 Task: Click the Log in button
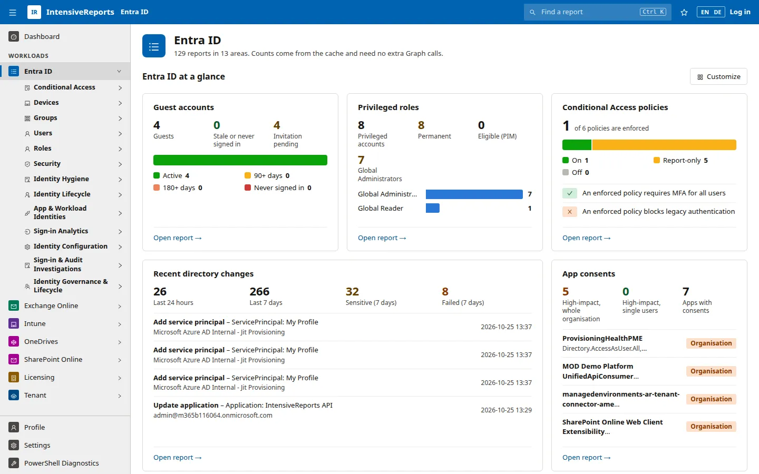[x=740, y=12]
